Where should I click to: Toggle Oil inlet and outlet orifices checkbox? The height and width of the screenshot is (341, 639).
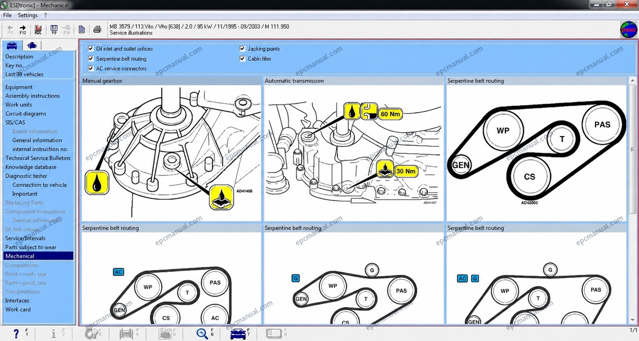91,49
